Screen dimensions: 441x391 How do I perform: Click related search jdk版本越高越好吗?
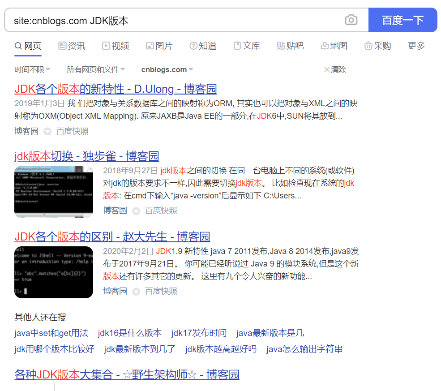[x=221, y=349]
